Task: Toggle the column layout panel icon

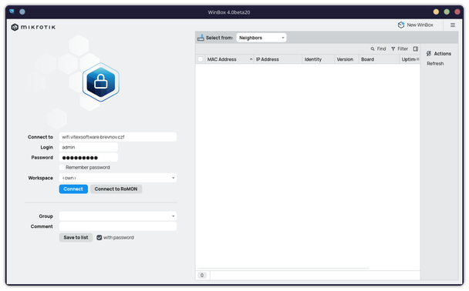Action: click(416, 49)
